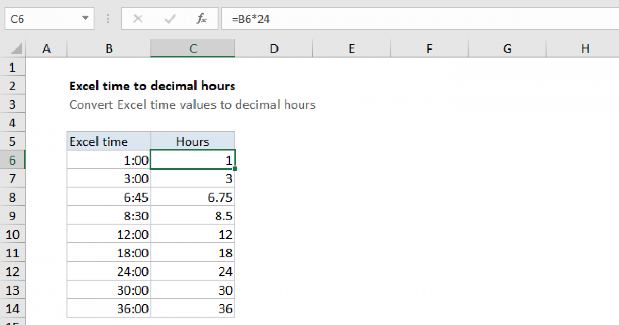Viewport: 619px width, 325px height.
Task: Select row 12 header
Action: point(13,271)
